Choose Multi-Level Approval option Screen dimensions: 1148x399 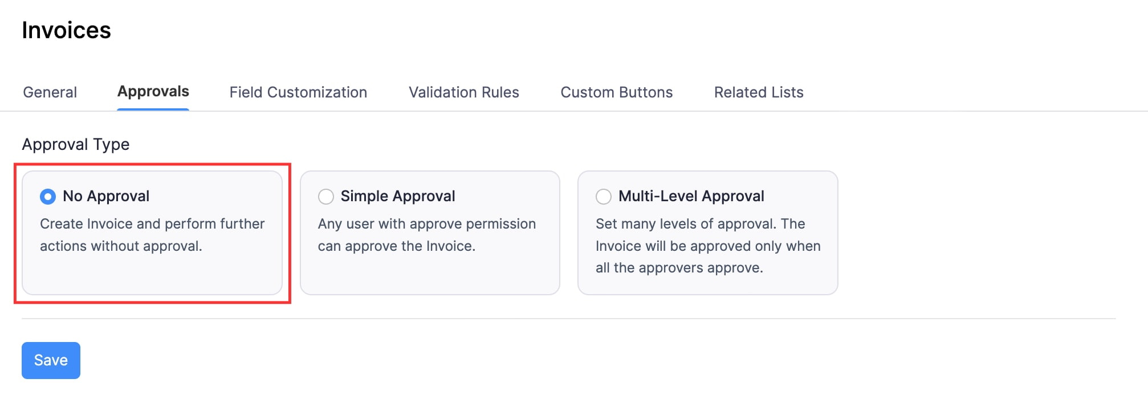pyautogui.click(x=603, y=196)
